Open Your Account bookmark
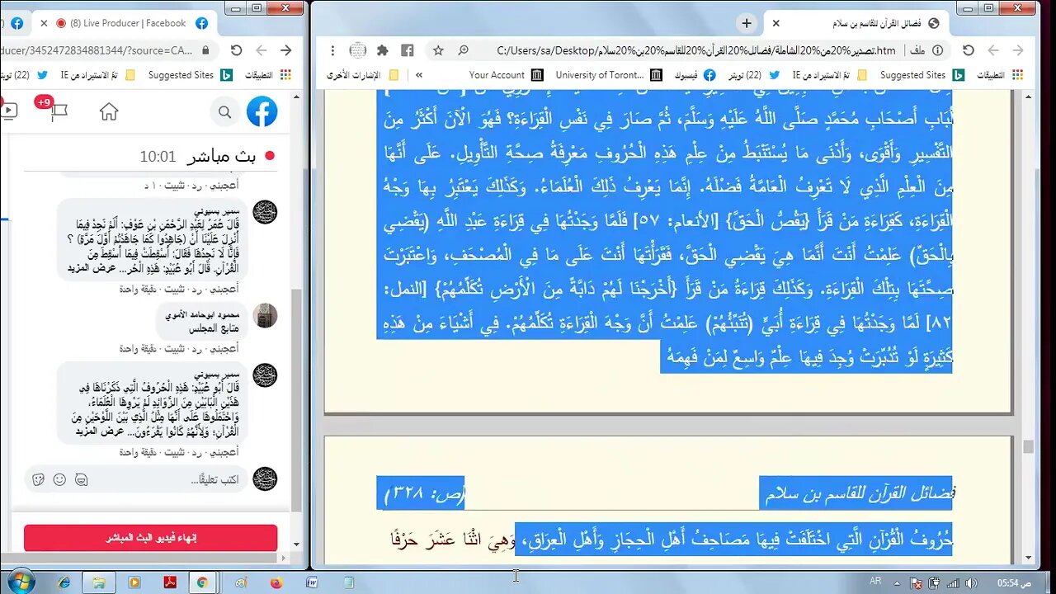 (506, 75)
